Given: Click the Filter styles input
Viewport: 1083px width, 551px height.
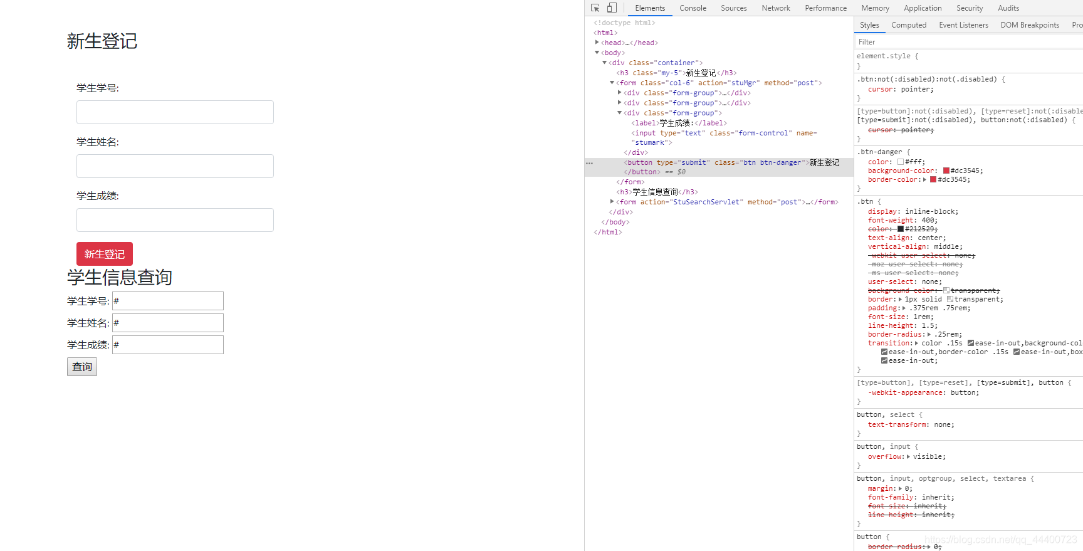Looking at the screenshot, I should (968, 42).
